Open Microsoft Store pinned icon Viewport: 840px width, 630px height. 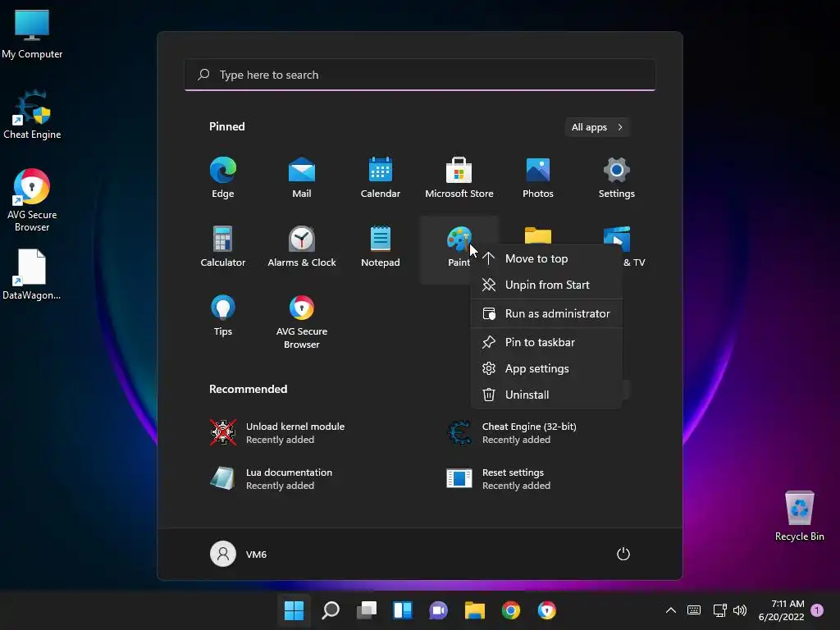[x=459, y=178]
